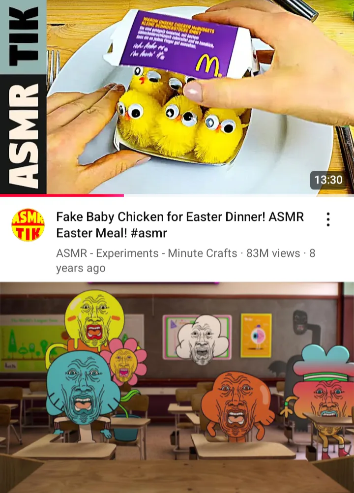Tap the 13:30 duration badge

tap(328, 180)
